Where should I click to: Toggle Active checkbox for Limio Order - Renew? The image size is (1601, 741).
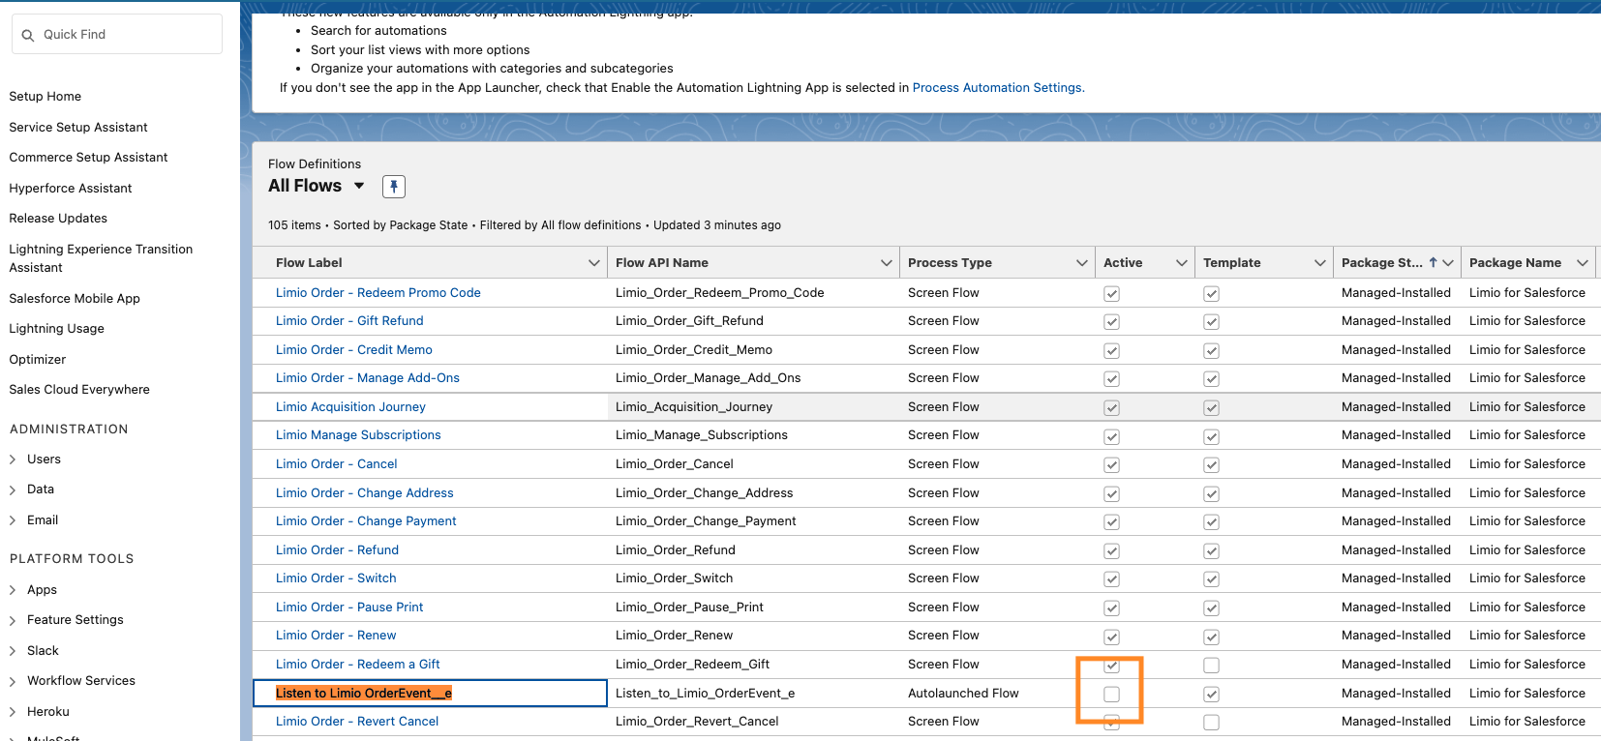tap(1111, 637)
